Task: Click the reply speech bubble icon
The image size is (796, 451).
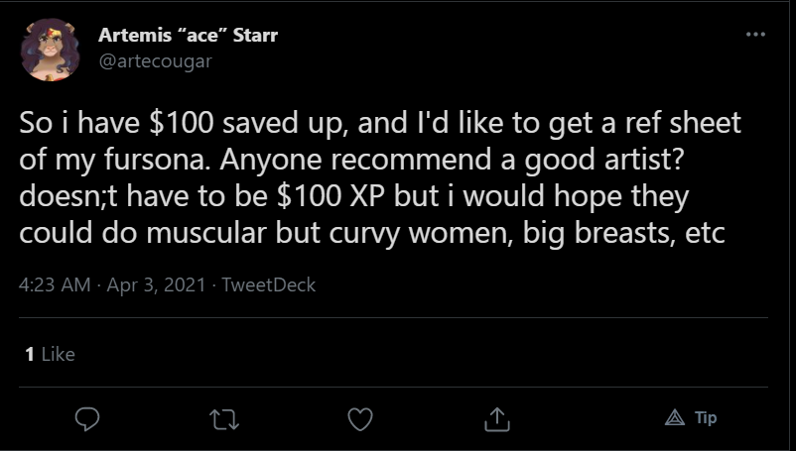Action: click(87, 419)
